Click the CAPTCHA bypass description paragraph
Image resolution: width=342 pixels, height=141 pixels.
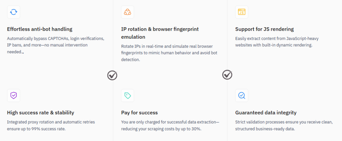click(x=56, y=45)
